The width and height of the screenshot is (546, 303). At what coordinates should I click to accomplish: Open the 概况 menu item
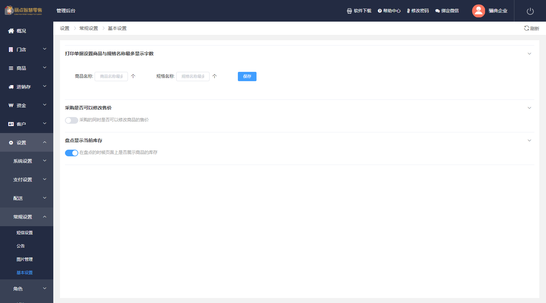27,31
